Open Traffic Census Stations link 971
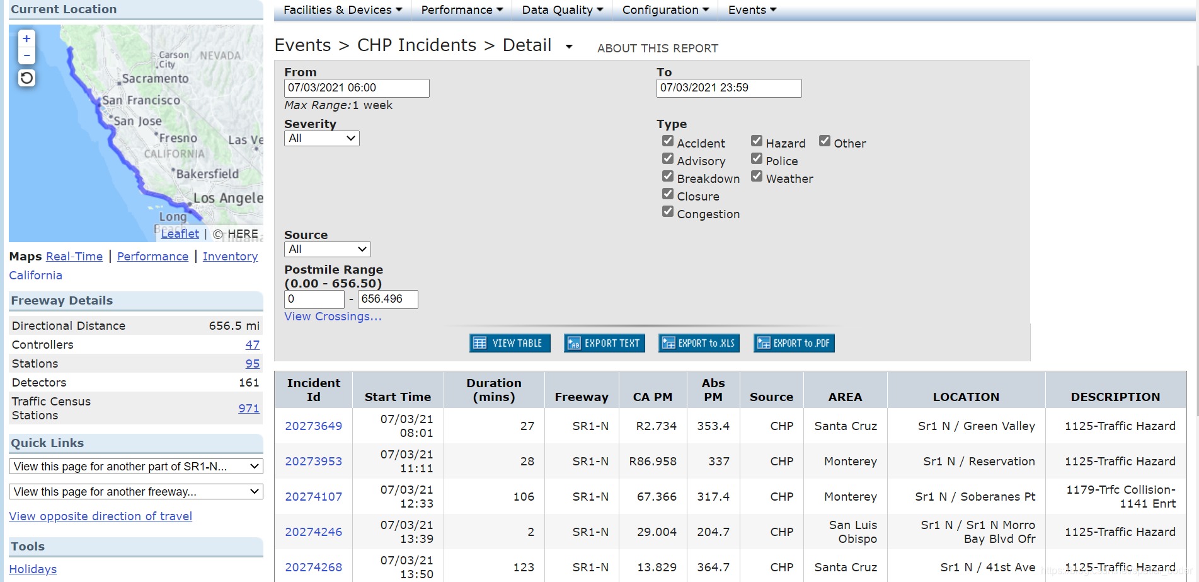The height and width of the screenshot is (582, 1199). [x=249, y=408]
